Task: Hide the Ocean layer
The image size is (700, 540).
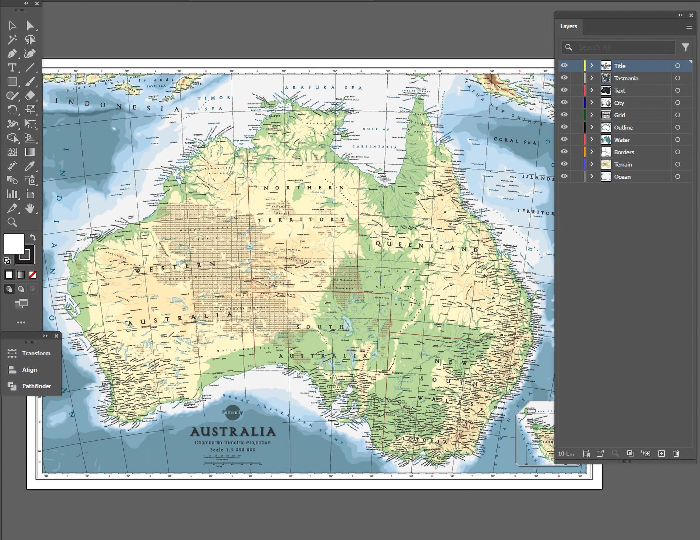Action: (564, 177)
